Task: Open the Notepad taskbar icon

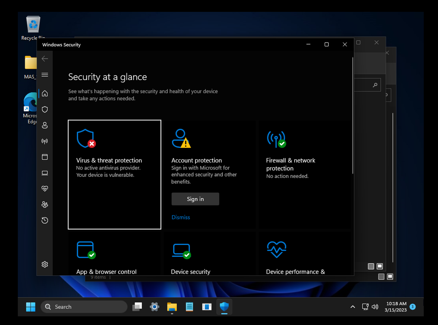Action: [x=189, y=307]
